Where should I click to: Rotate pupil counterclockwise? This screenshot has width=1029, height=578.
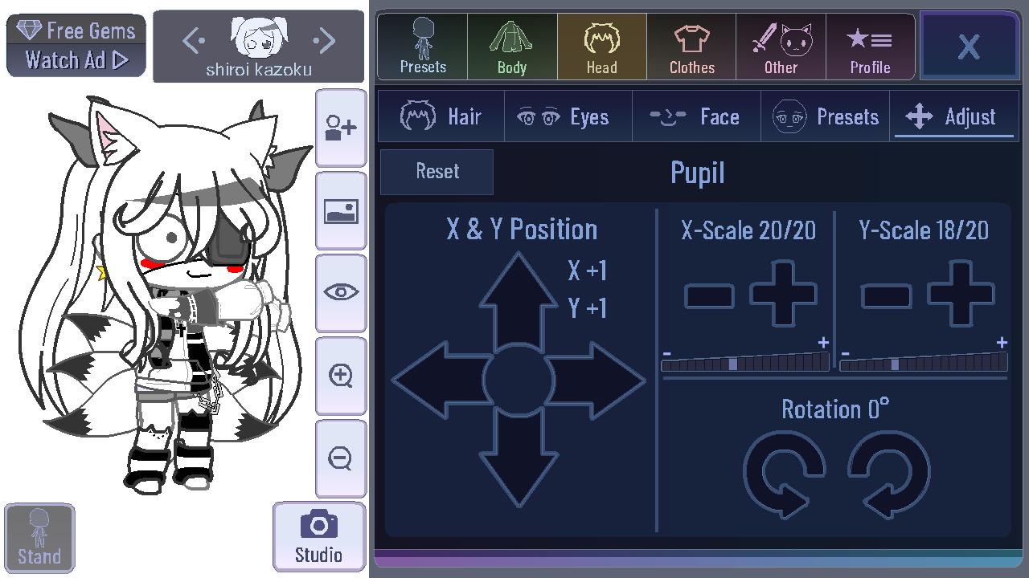click(x=785, y=472)
